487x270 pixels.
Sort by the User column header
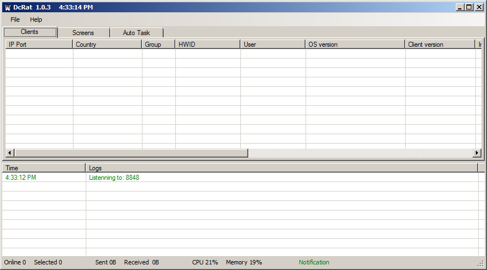click(273, 45)
